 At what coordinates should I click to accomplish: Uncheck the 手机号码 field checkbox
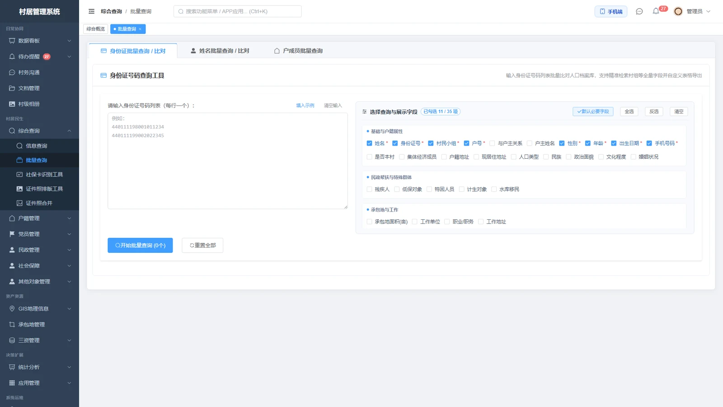click(x=649, y=143)
